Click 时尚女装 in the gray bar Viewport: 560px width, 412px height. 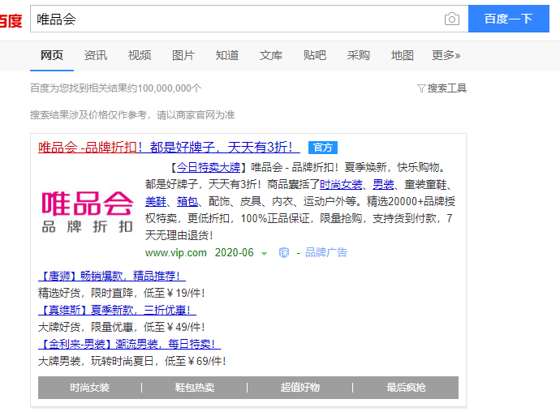click(89, 388)
